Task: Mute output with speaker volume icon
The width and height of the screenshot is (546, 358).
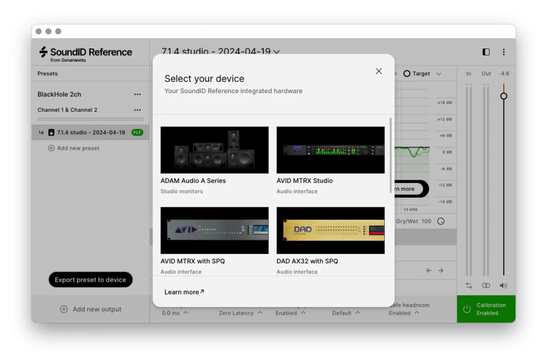Action: [x=503, y=285]
